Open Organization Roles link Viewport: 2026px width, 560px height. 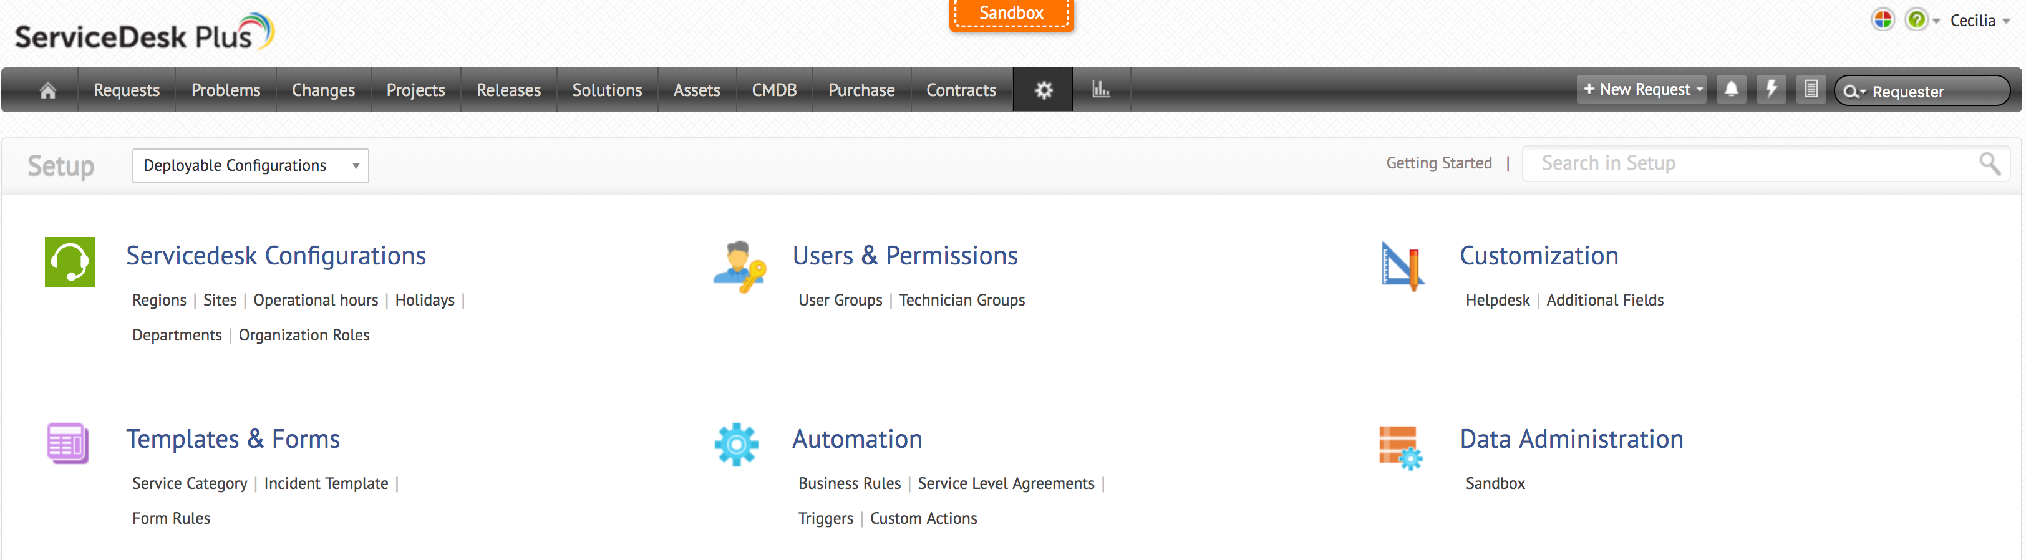(304, 335)
